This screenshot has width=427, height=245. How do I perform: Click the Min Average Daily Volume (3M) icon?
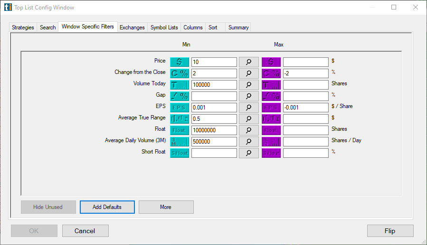180,142
